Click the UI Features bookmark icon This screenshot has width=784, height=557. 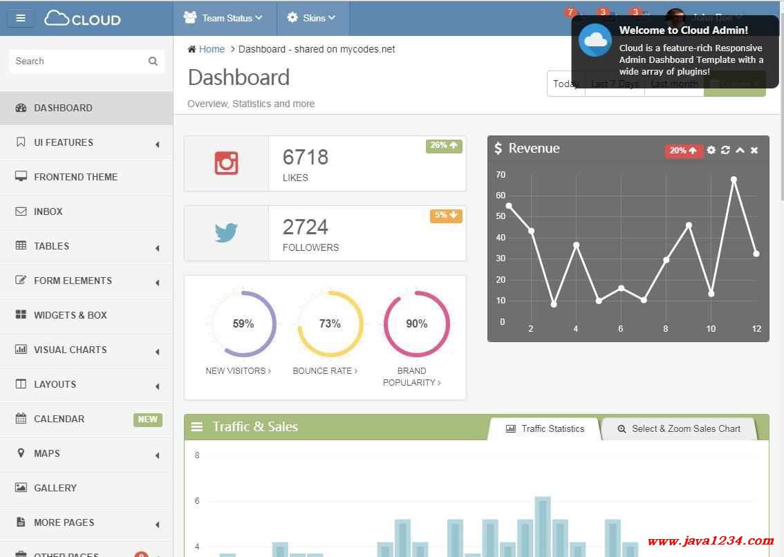(x=21, y=142)
